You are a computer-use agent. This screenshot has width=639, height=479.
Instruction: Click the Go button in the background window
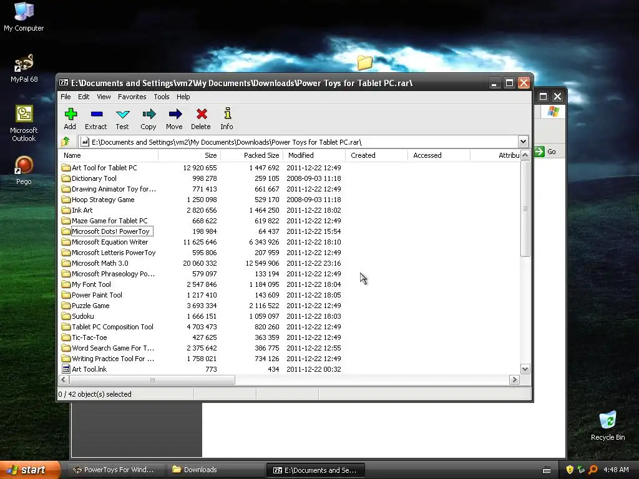[545, 152]
